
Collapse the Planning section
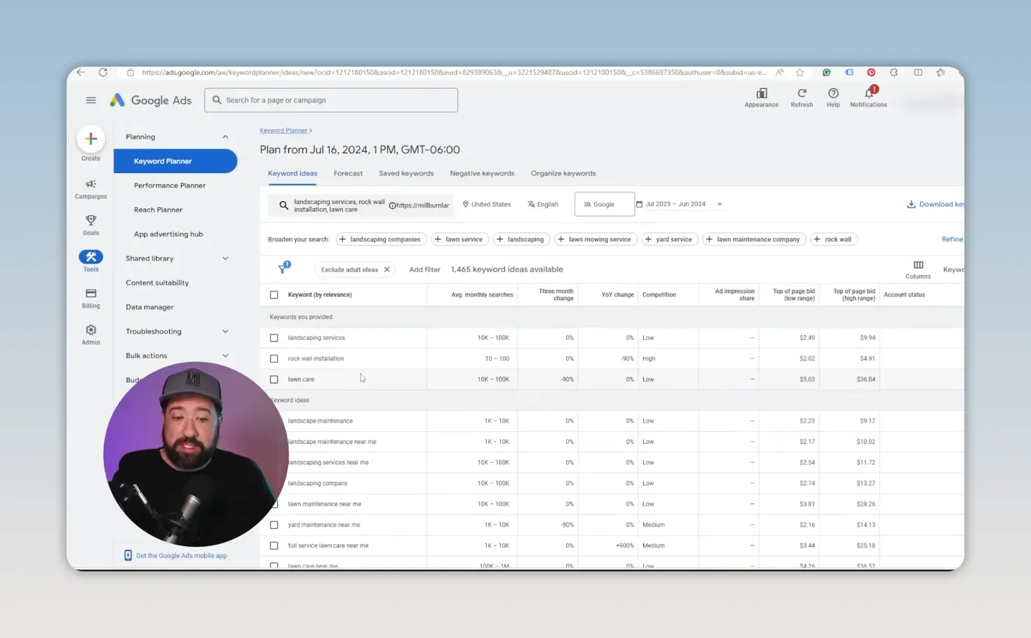(x=225, y=137)
